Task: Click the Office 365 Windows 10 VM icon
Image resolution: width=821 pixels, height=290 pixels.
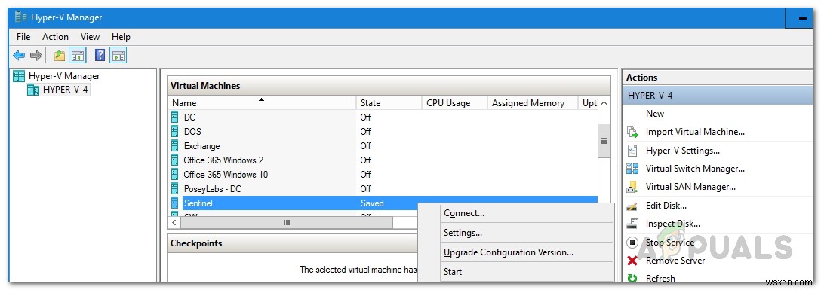Action: click(x=175, y=174)
